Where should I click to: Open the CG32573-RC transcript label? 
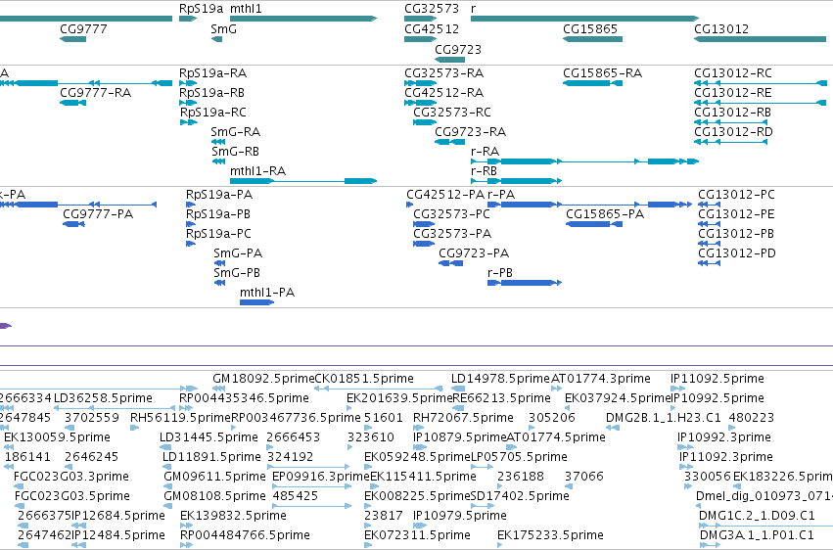pyautogui.click(x=452, y=113)
